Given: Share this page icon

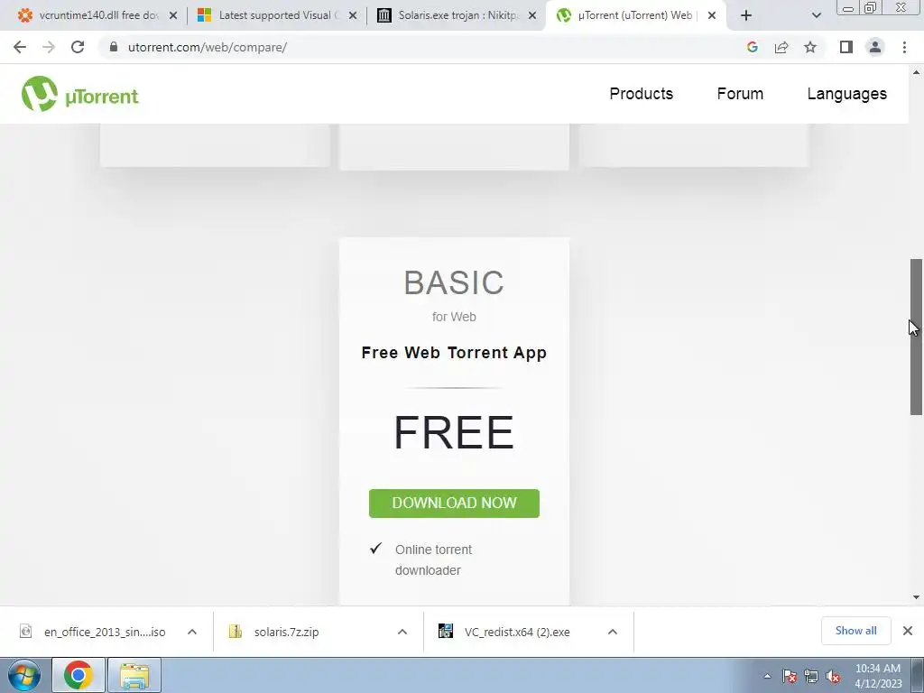Looking at the screenshot, I should tap(781, 47).
